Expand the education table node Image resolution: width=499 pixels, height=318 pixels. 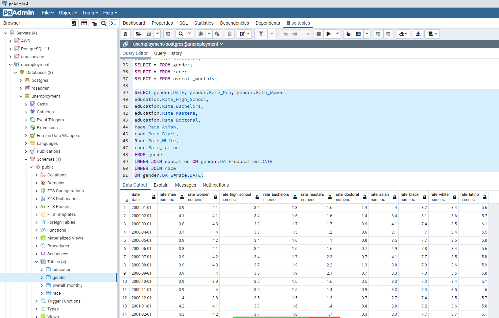42,270
